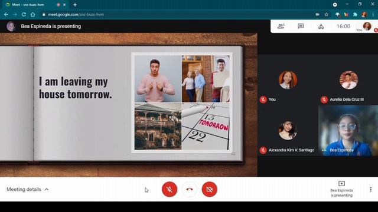
Task: Select the 'You' participant tile
Action: 288,80
